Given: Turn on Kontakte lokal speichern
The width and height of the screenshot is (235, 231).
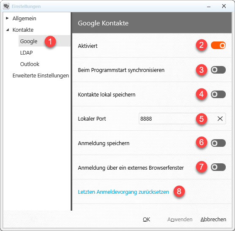Looking at the screenshot, I should click(218, 94).
